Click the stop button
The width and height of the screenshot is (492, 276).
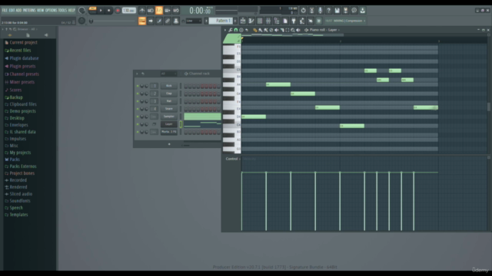109,10
